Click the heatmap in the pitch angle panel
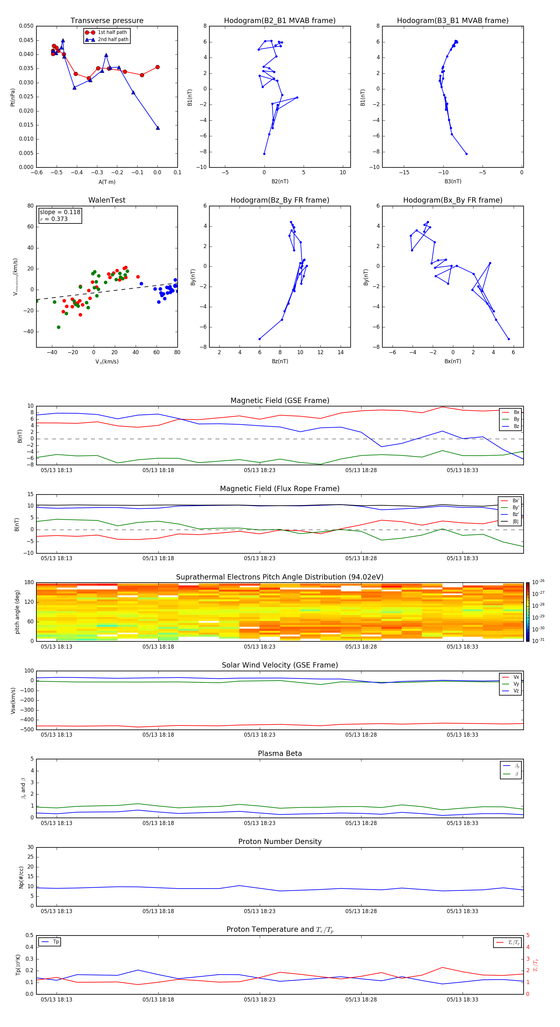 click(280, 612)
